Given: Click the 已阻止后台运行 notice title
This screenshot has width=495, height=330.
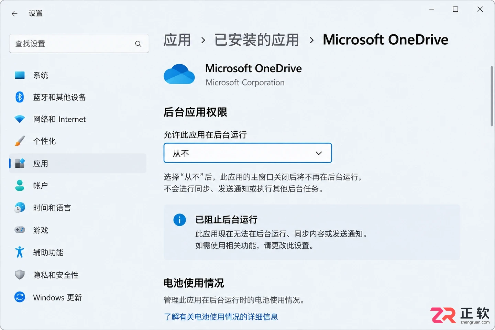Looking at the screenshot, I should coord(226,220).
